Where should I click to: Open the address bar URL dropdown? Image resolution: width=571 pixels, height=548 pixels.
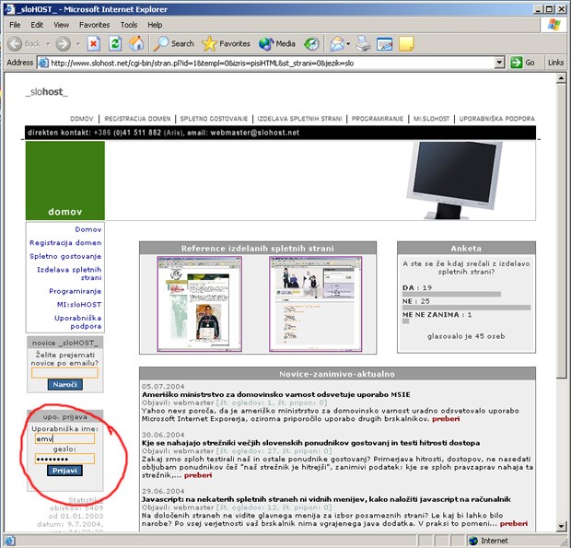coord(499,63)
